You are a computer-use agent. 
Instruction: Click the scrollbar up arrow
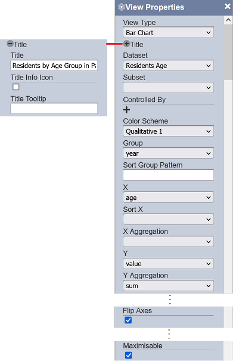tap(228, 20)
